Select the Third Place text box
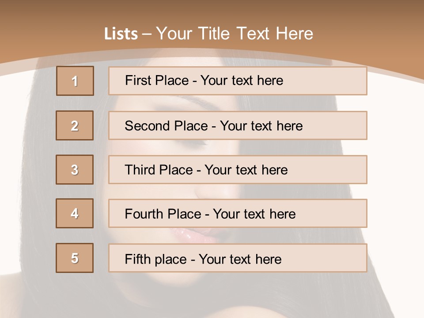The height and width of the screenshot is (318, 424). pyautogui.click(x=238, y=170)
